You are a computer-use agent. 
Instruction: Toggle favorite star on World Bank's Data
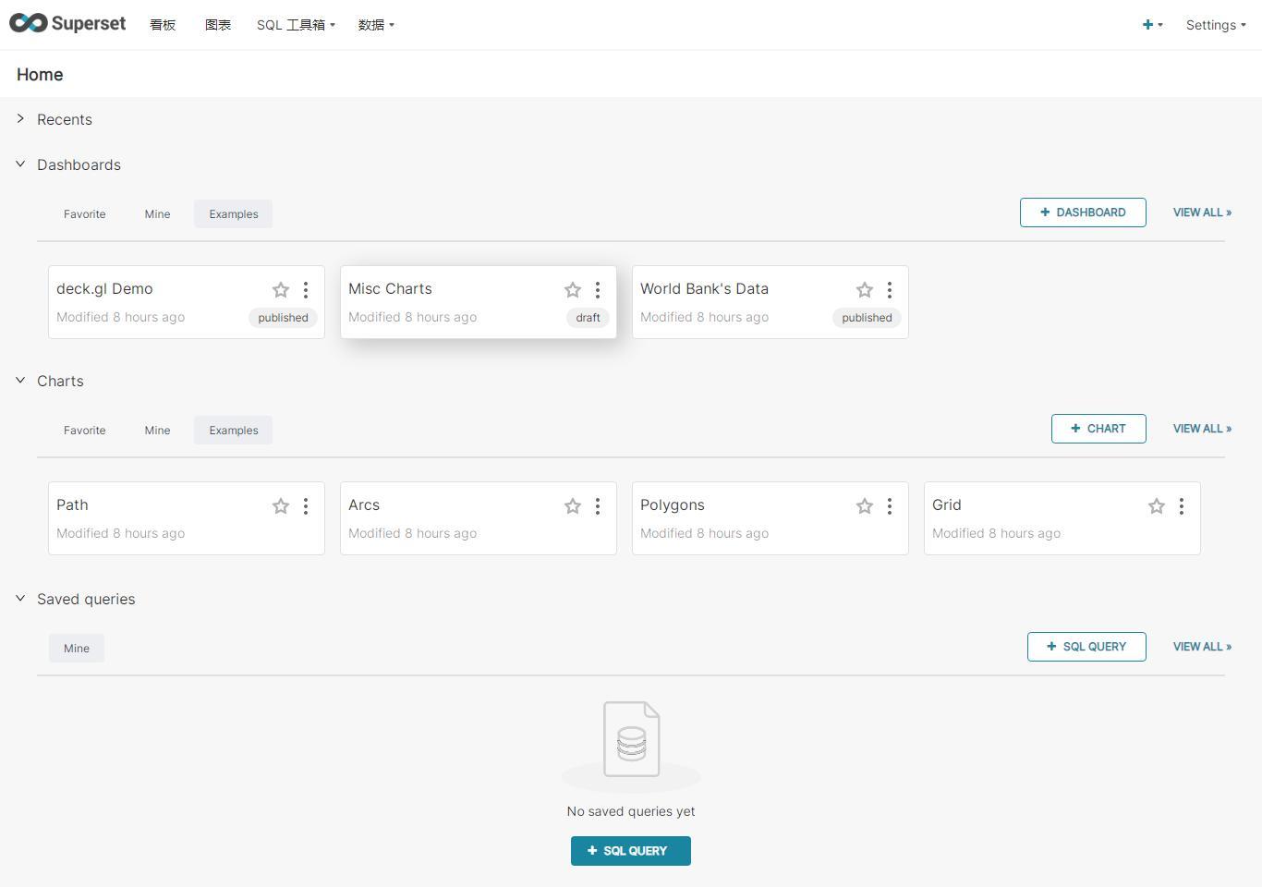pyautogui.click(x=865, y=290)
